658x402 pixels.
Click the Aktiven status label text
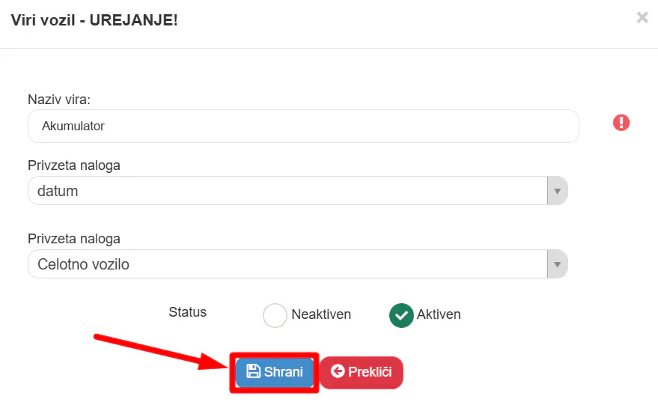(x=439, y=314)
